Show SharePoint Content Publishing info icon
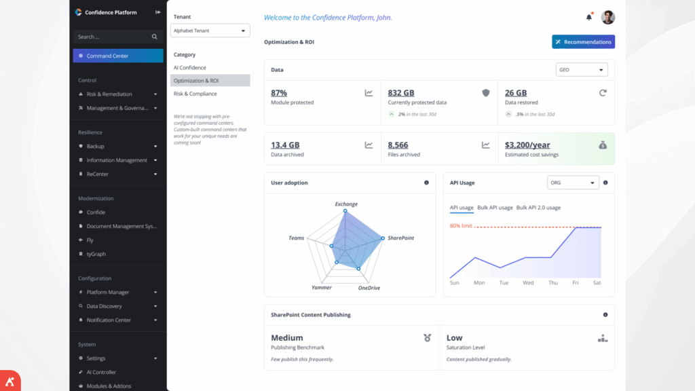This screenshot has height=391, width=695. [605, 315]
